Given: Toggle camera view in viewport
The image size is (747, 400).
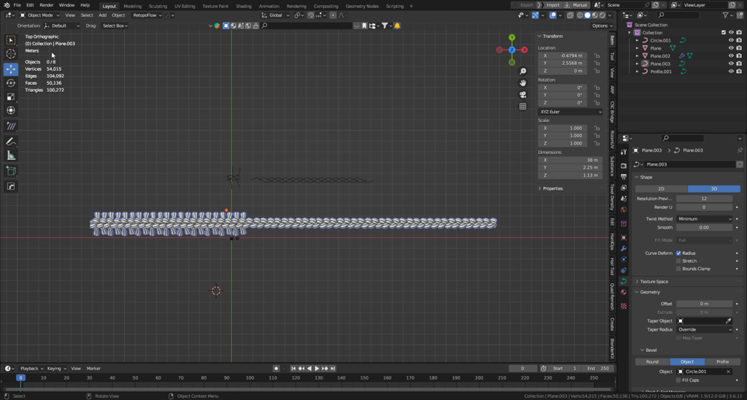Looking at the screenshot, I should pyautogui.click(x=523, y=95).
